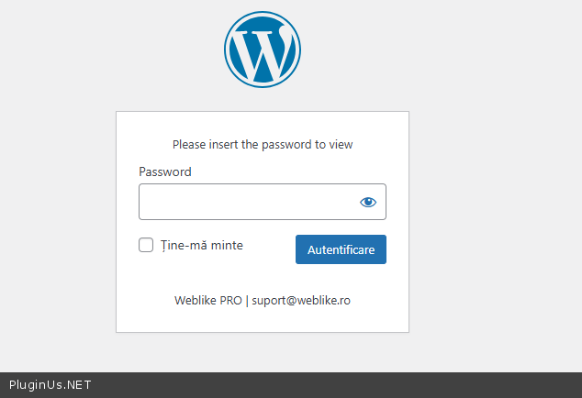Click the PluginUs.NET watermark label

click(50, 385)
